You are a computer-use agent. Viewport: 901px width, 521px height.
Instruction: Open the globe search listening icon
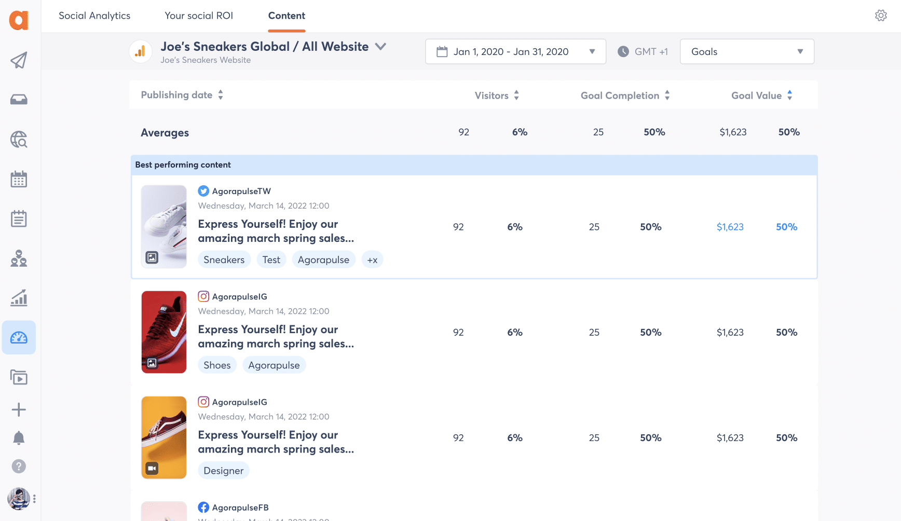coord(19,140)
